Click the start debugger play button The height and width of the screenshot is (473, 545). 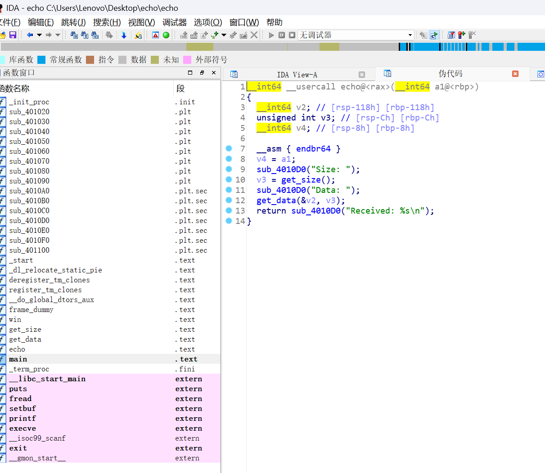[271, 35]
